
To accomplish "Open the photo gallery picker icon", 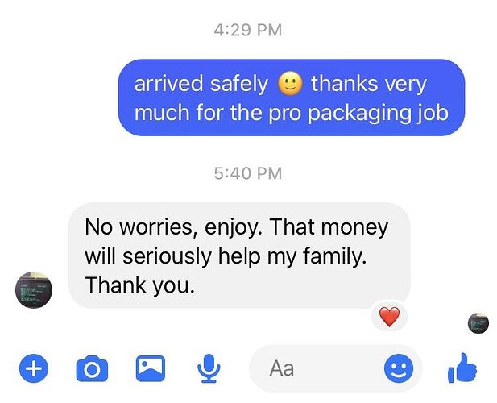I will coord(151,368).
